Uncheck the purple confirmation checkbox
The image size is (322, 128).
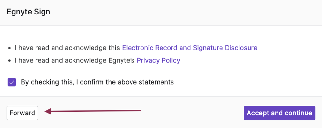(12, 82)
